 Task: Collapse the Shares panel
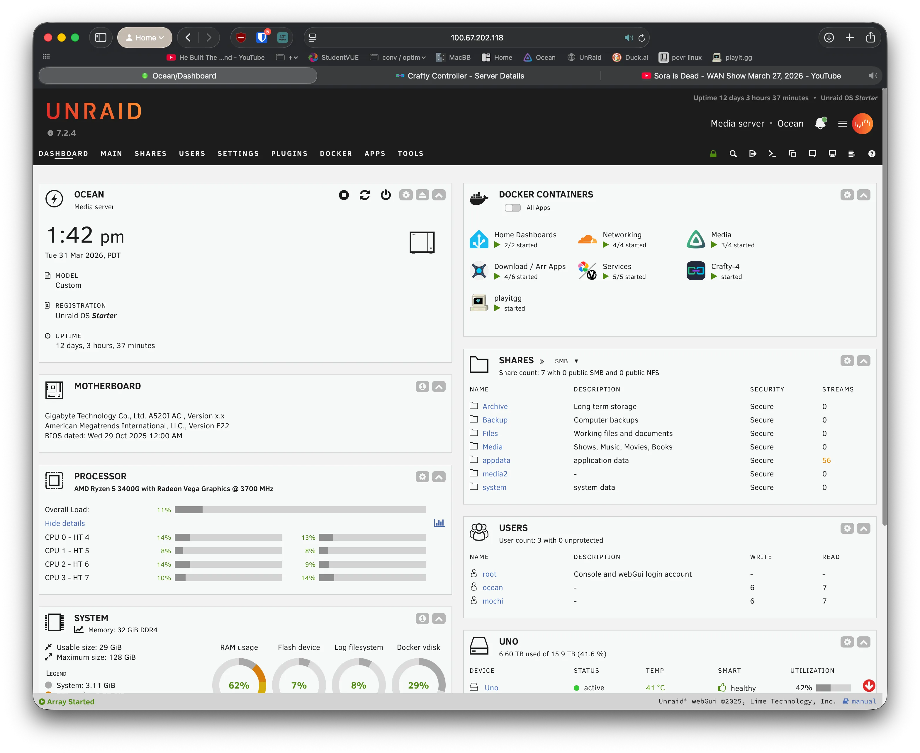(x=863, y=361)
